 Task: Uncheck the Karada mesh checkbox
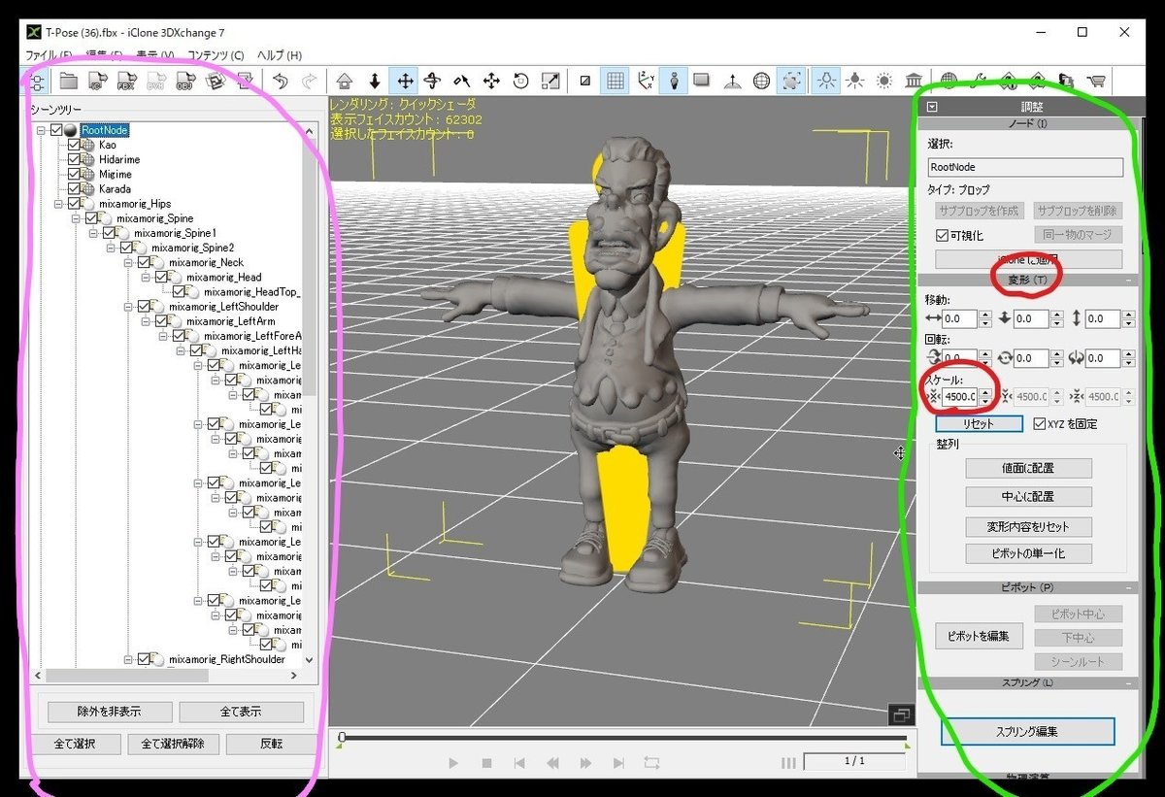[74, 188]
